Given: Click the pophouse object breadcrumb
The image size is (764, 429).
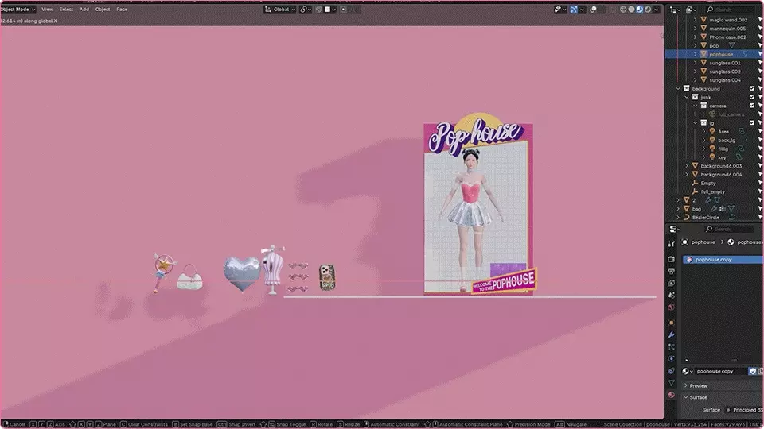Looking at the screenshot, I should (699, 242).
